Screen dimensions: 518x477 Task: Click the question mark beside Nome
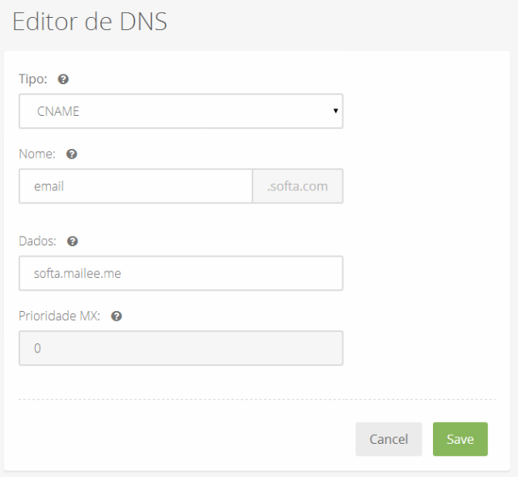click(x=72, y=154)
